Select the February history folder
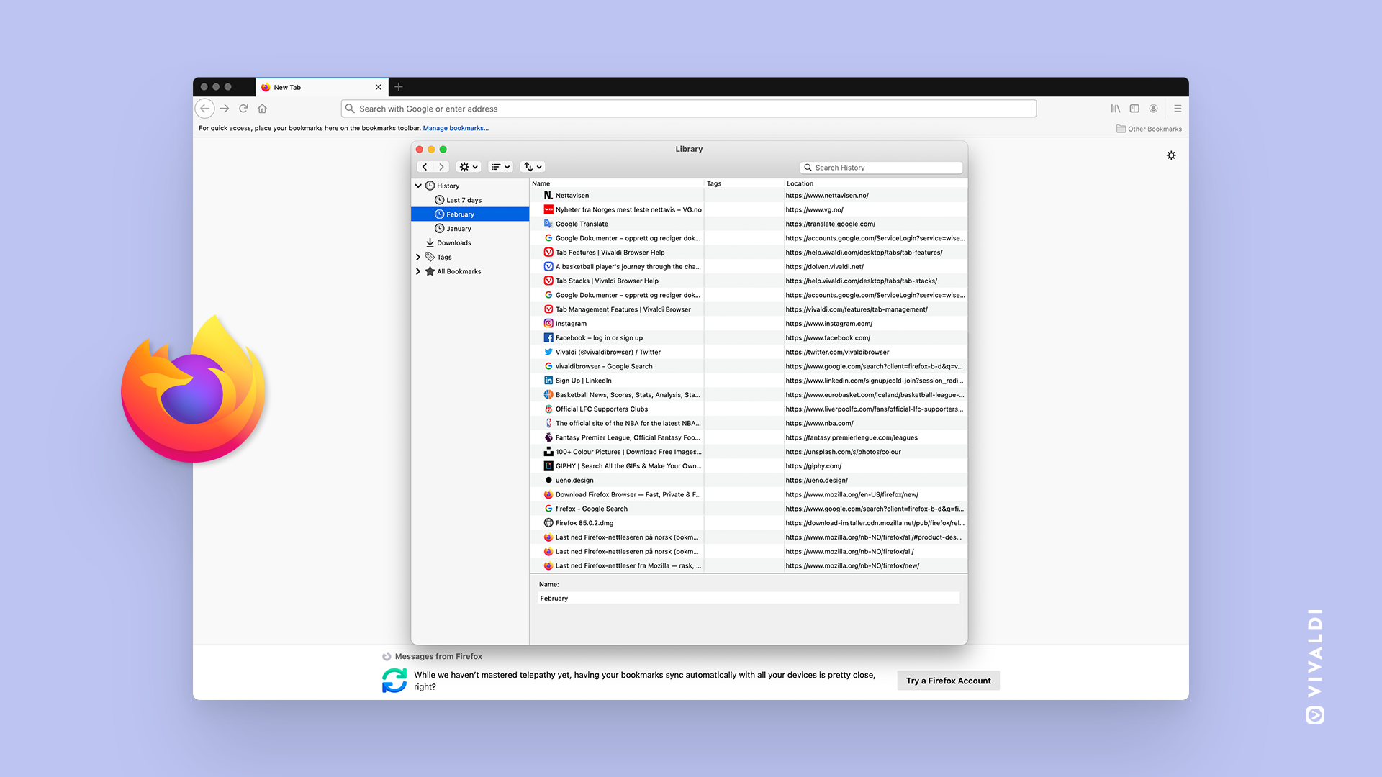 coord(459,214)
